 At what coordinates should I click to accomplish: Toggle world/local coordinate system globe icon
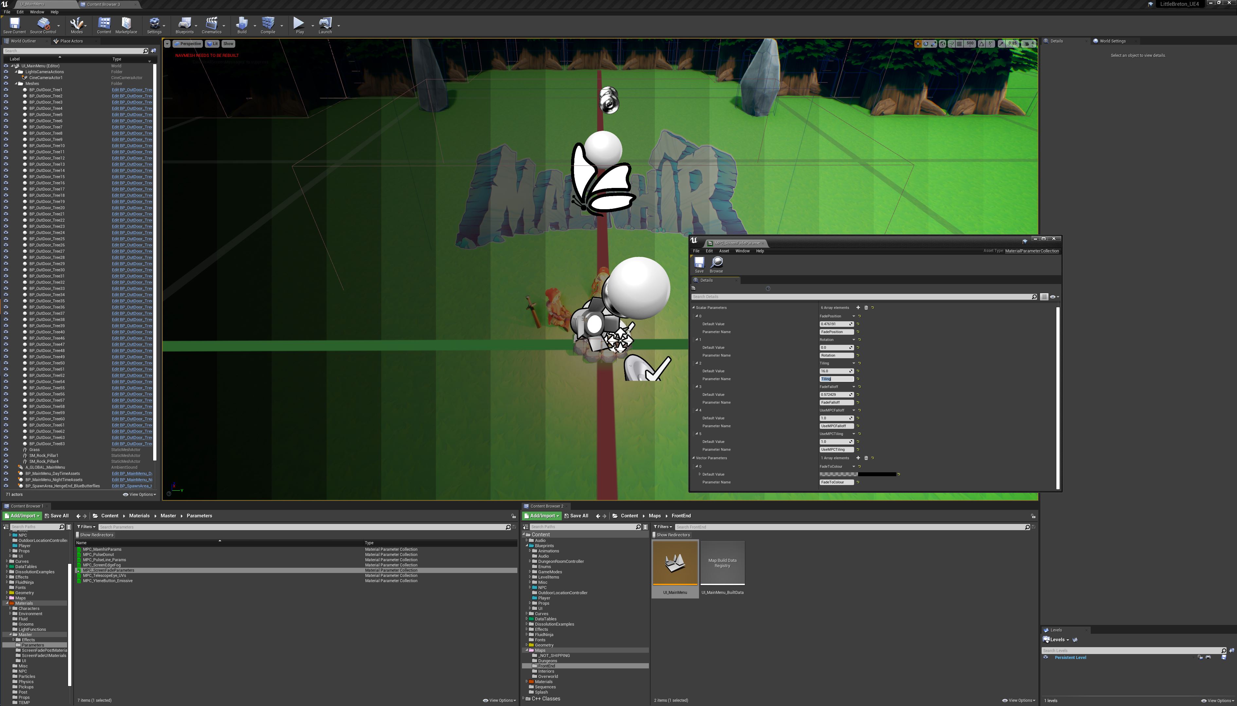coord(942,44)
